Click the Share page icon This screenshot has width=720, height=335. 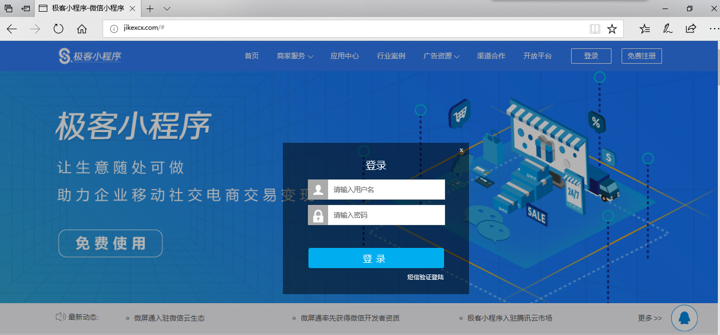691,29
